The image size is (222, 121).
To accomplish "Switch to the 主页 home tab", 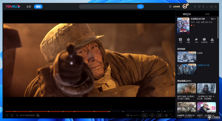I will click(x=29, y=7).
